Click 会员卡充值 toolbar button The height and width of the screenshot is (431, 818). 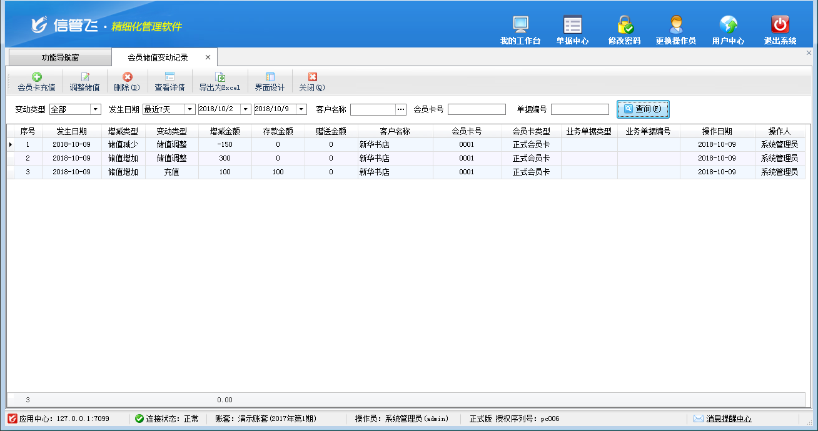coord(36,82)
